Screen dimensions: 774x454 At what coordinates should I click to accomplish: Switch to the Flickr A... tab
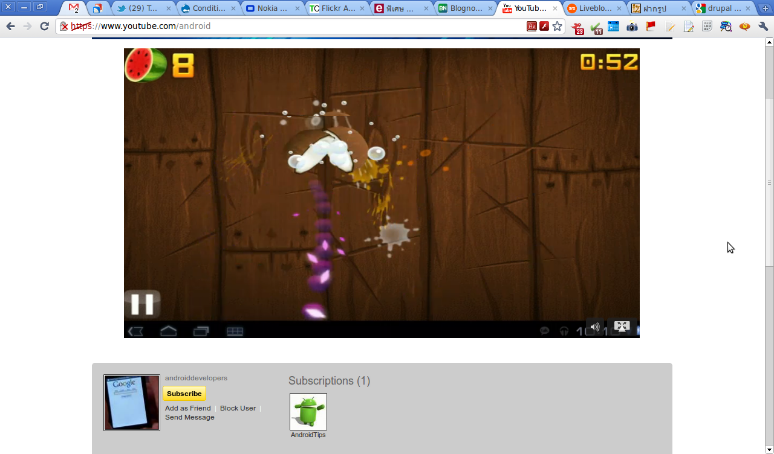click(x=336, y=8)
